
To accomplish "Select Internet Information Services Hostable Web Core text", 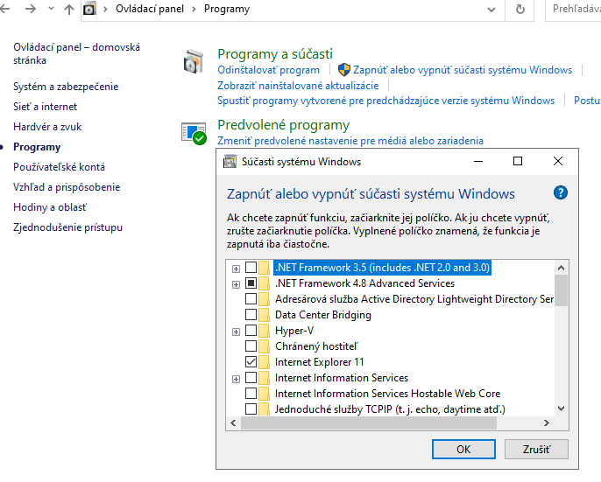I will pyautogui.click(x=387, y=394).
